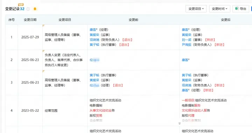Click the Excel 导出 export button

tap(240, 9)
